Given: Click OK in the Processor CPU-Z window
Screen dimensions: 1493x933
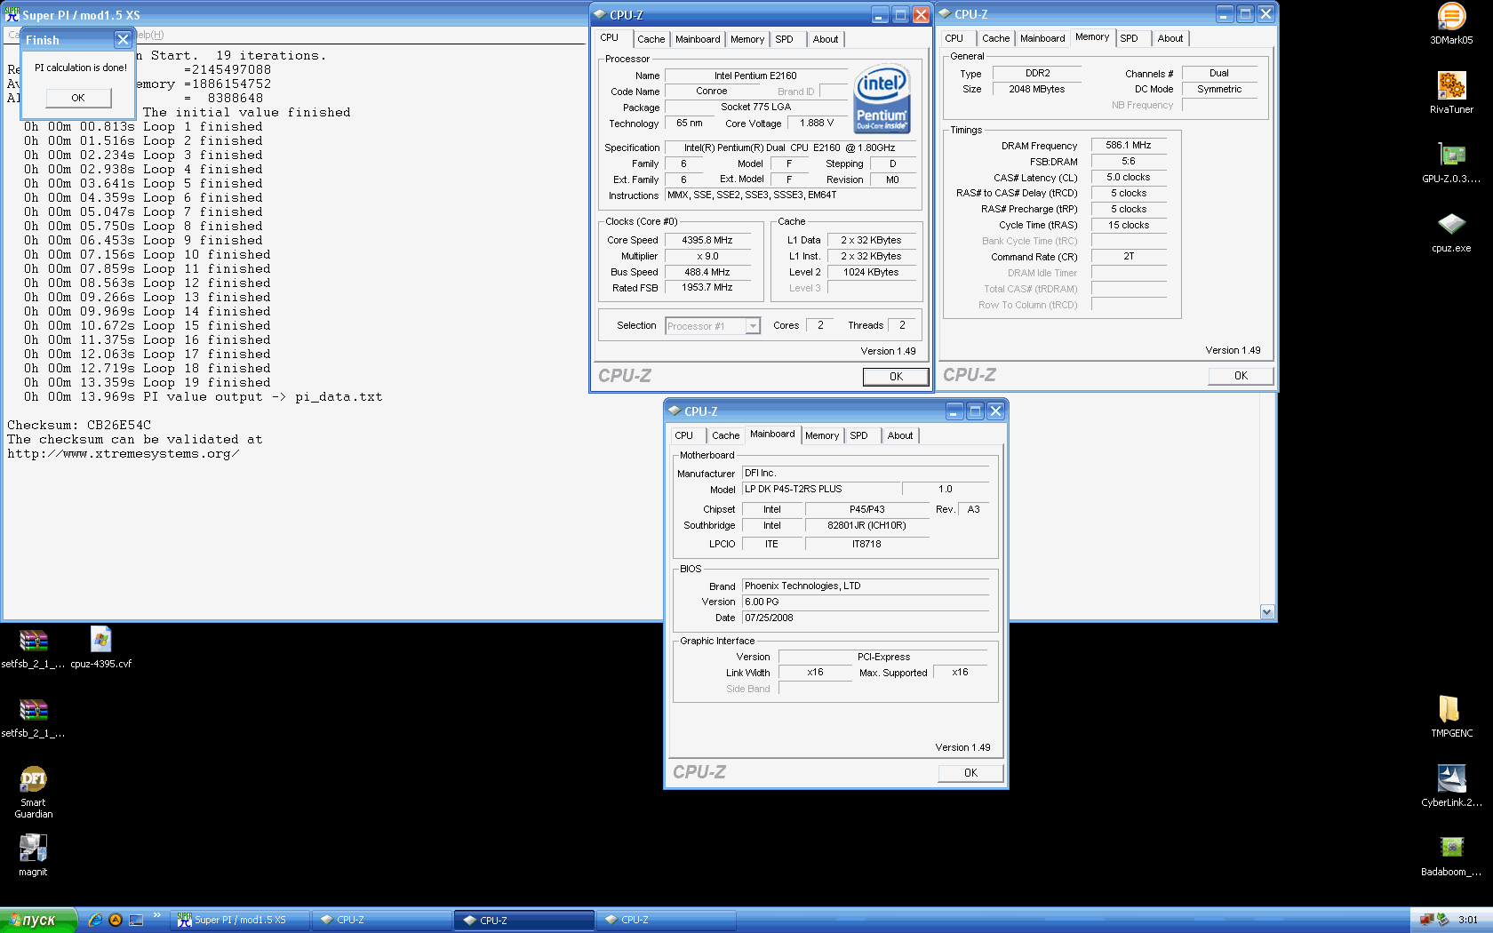Looking at the screenshot, I should point(896,377).
